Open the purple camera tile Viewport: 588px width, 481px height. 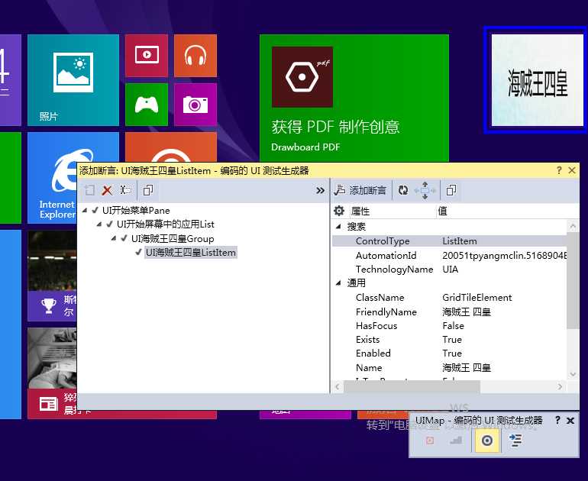[x=195, y=105]
